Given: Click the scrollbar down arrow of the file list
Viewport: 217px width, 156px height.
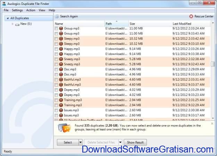Looking at the screenshot, I should 213,118.
